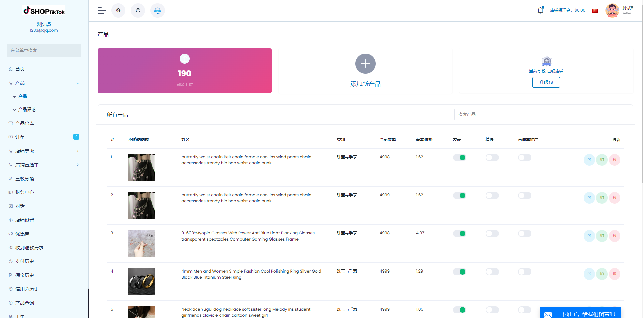Edit the first product row
This screenshot has width=643, height=318.
coord(589,160)
